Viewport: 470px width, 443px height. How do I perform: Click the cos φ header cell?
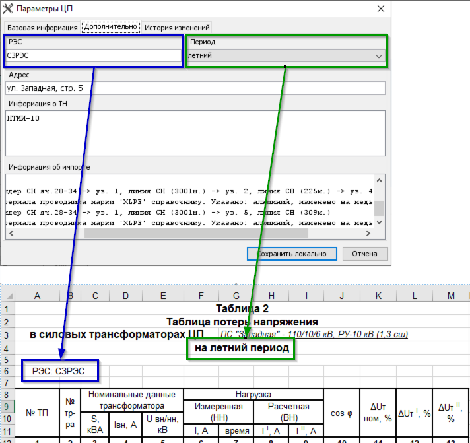(342, 413)
